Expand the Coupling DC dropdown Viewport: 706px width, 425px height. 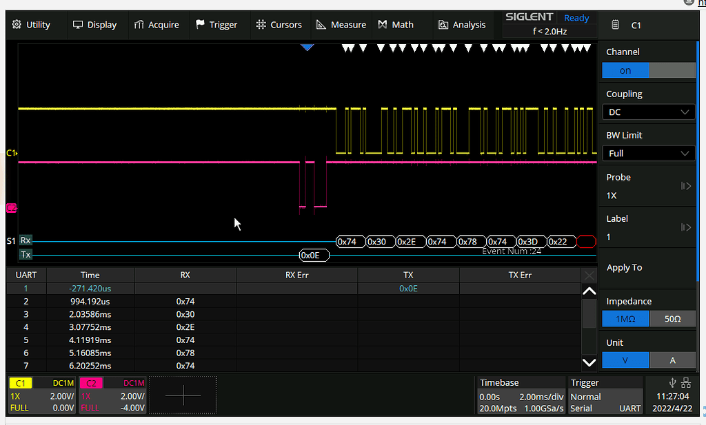648,112
